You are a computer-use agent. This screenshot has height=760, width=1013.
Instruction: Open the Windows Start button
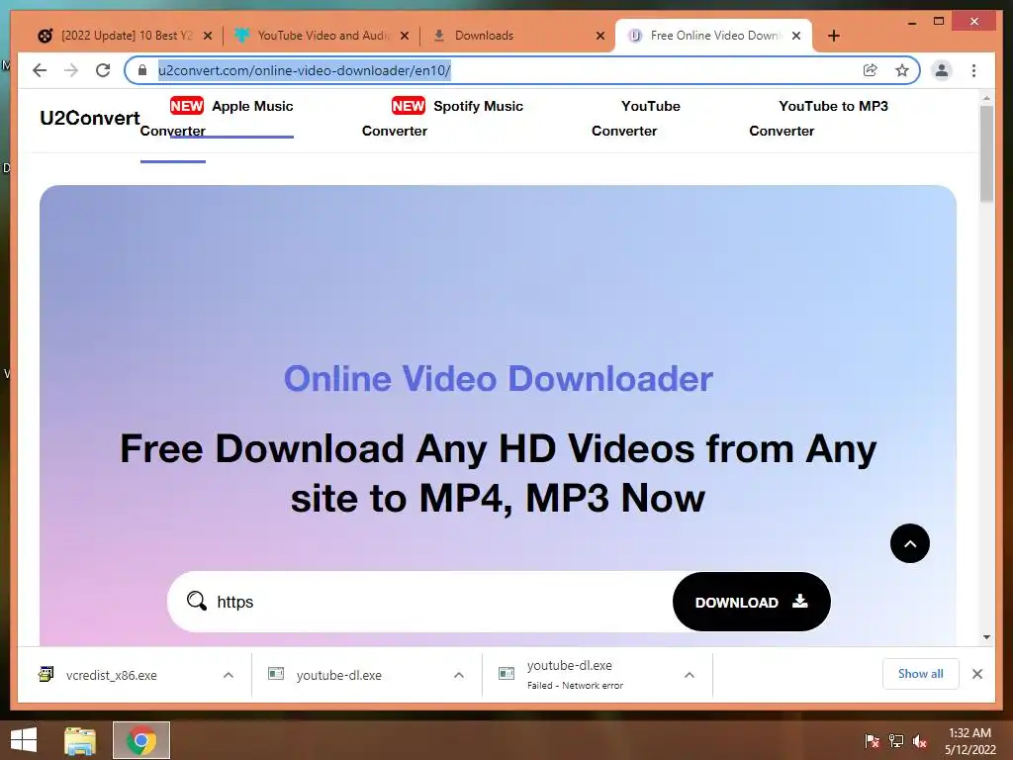[24, 740]
